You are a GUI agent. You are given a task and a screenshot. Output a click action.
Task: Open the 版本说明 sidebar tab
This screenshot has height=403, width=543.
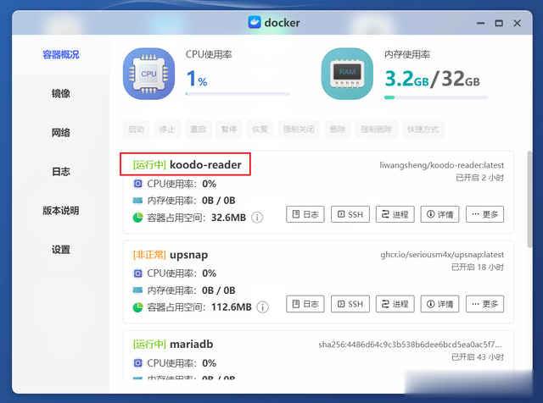(60, 211)
